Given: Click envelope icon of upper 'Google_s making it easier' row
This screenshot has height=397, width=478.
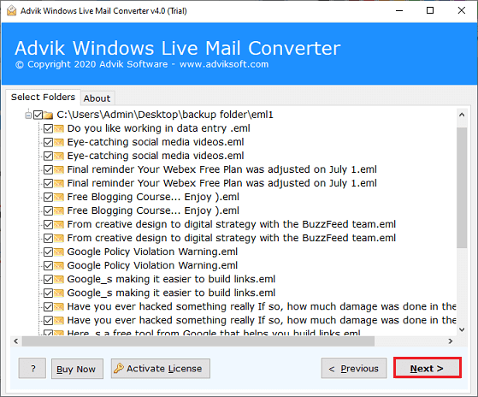Looking at the screenshot, I should 59,280.
